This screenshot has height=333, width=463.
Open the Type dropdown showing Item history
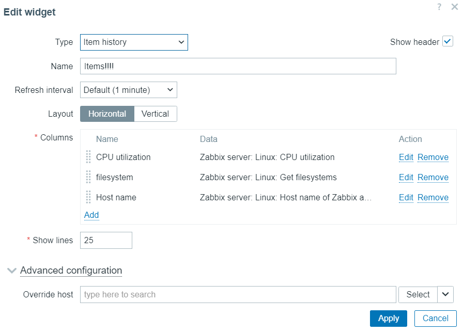pyautogui.click(x=134, y=42)
